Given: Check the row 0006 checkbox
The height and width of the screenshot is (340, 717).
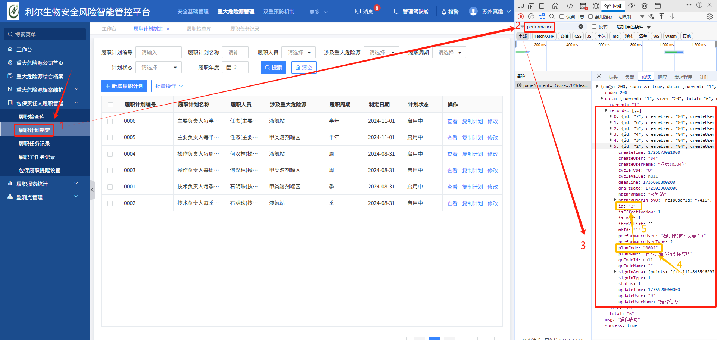Looking at the screenshot, I should point(110,121).
